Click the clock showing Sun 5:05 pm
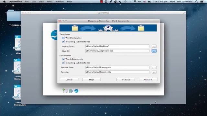The image size is (207, 116). point(160,2)
